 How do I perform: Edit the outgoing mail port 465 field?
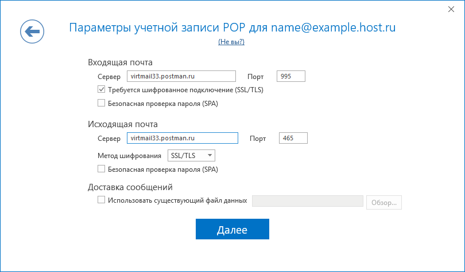pos(293,138)
